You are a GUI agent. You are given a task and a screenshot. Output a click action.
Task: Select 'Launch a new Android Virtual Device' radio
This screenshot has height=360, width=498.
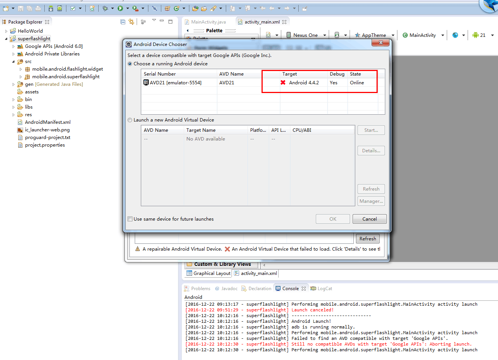(x=130, y=120)
